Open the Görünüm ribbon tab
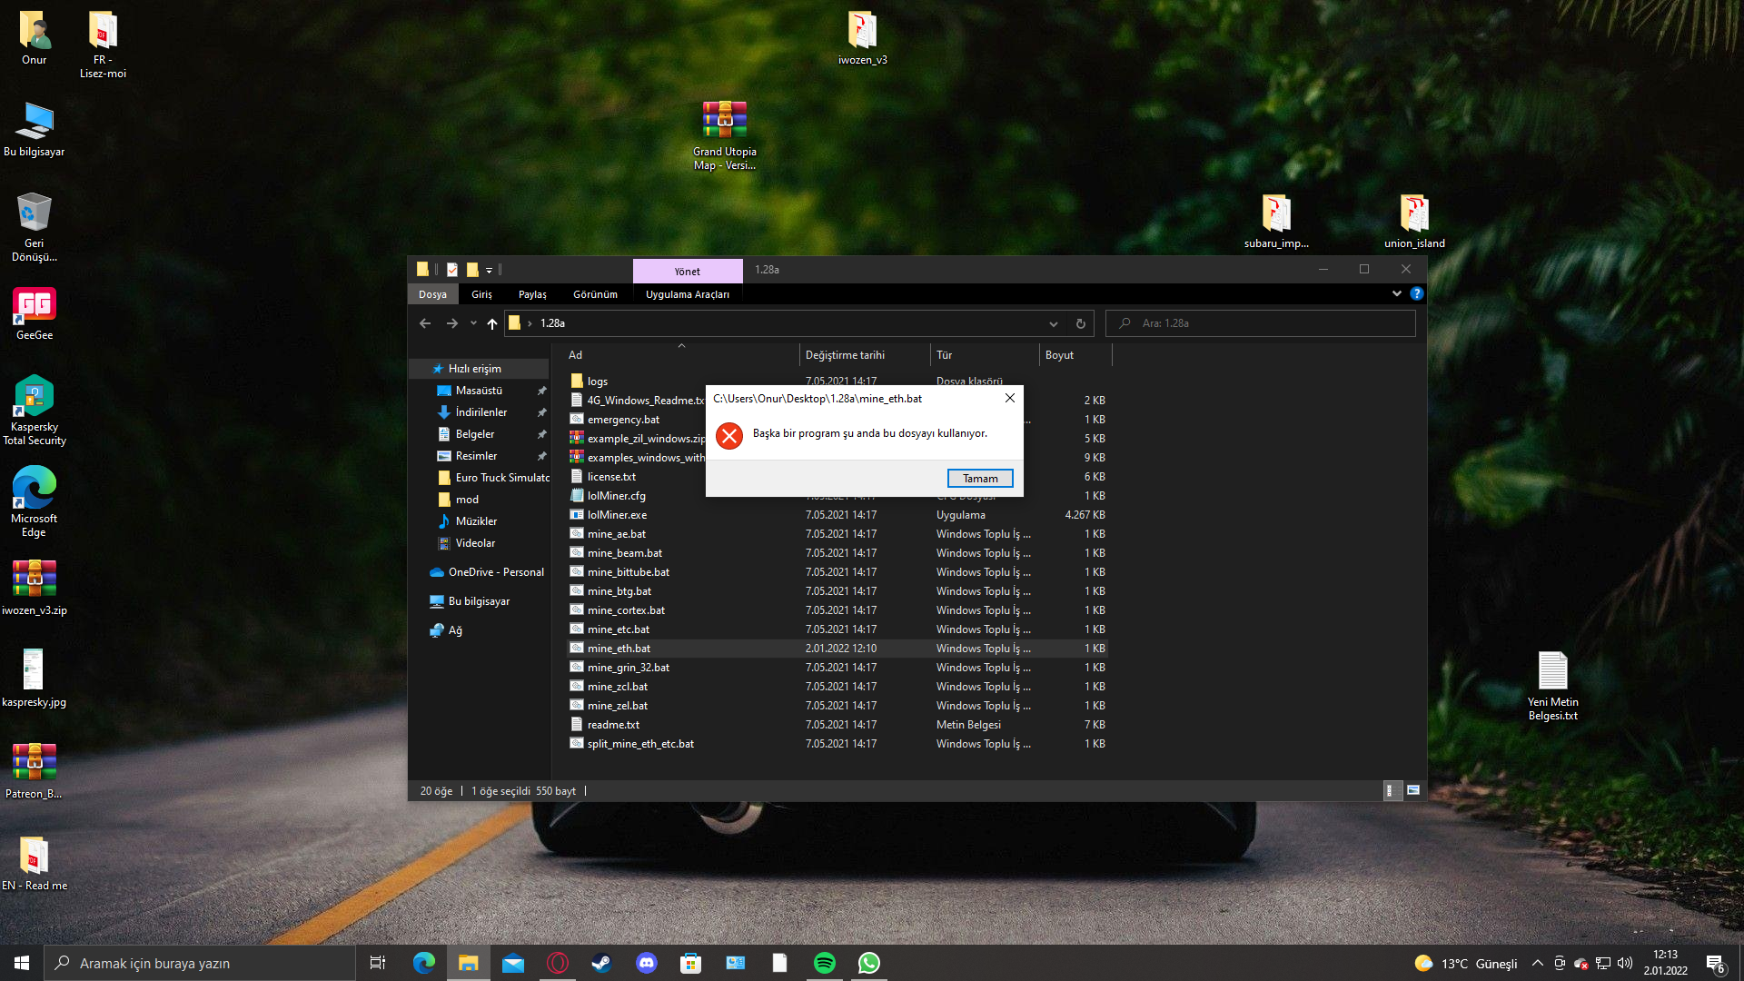 click(595, 294)
